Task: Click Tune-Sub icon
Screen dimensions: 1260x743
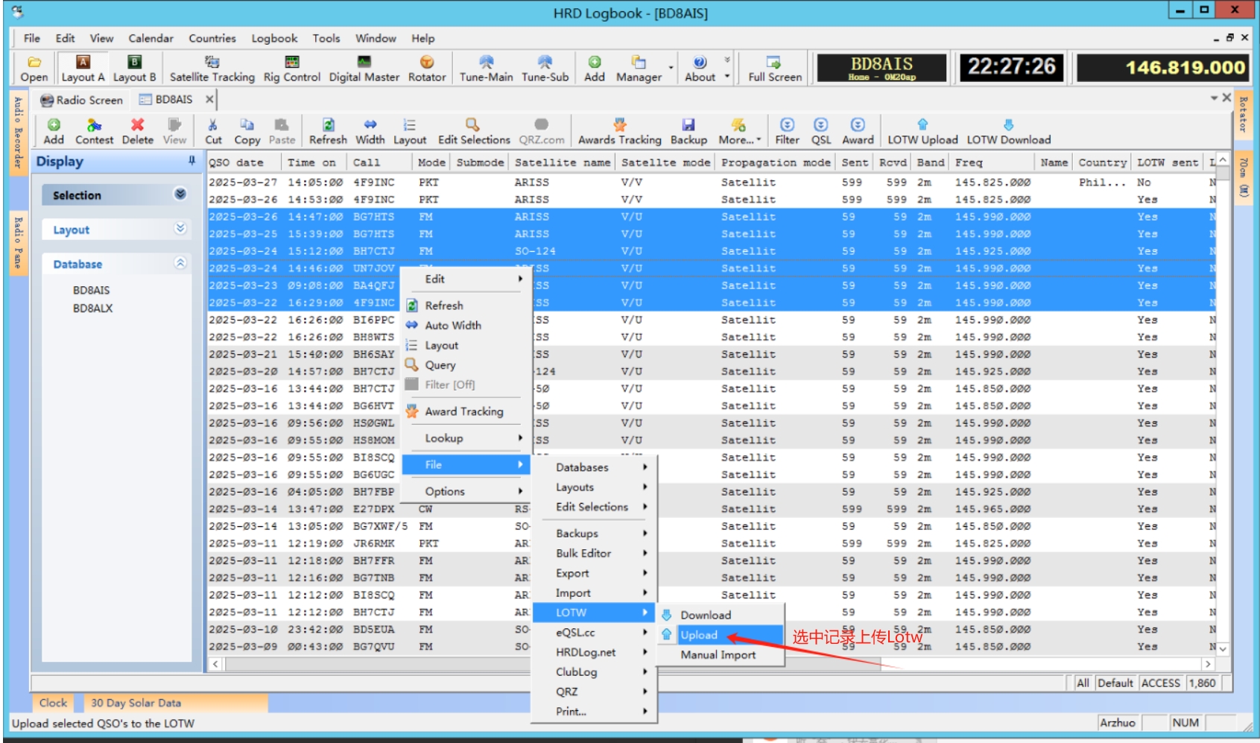Action: 545,69
